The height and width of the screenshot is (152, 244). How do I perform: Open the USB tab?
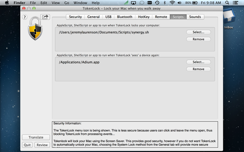coord(108,17)
